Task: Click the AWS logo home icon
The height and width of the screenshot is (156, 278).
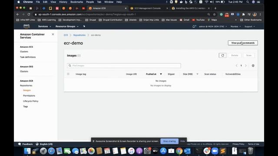Action: click(26, 26)
